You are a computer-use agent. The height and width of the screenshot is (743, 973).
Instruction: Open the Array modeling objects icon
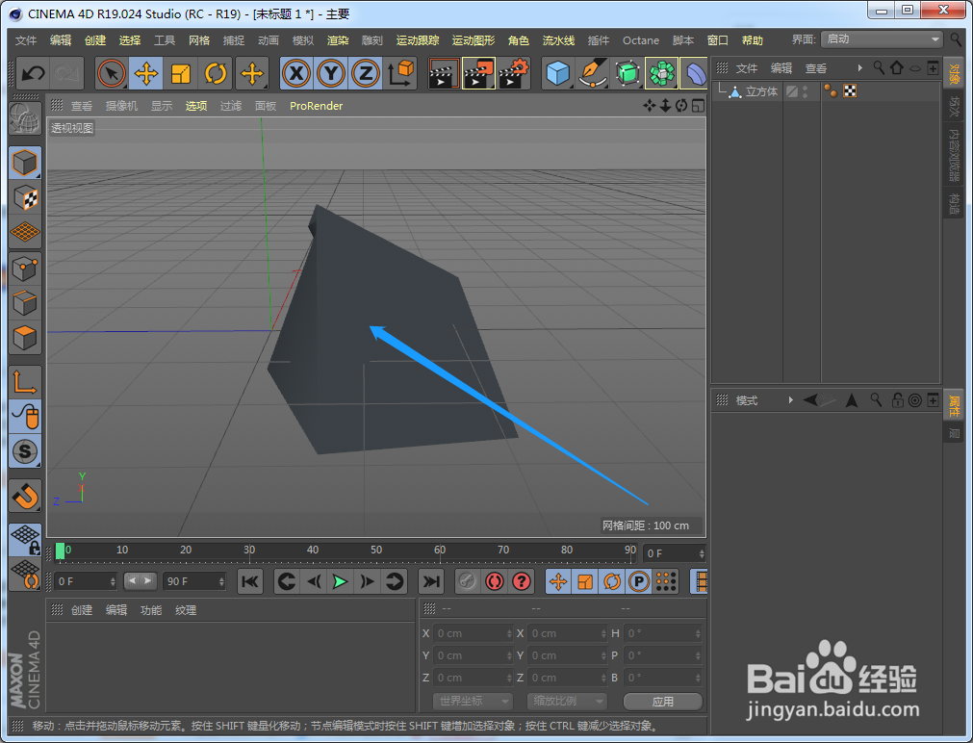click(661, 74)
